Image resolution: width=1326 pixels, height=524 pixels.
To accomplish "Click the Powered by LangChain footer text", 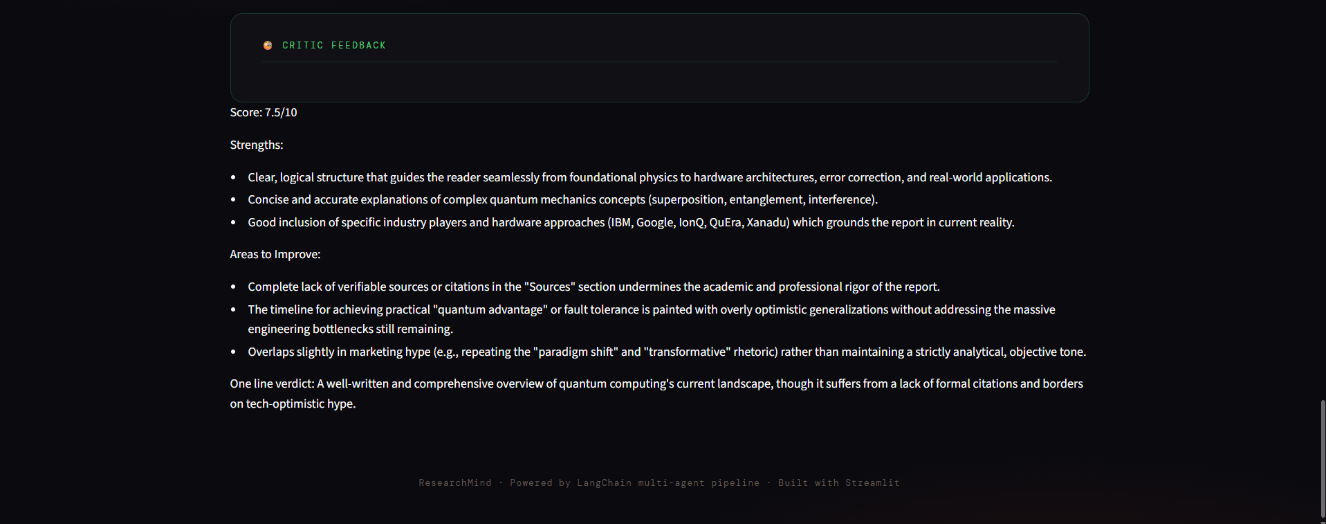I will pyautogui.click(x=634, y=483).
